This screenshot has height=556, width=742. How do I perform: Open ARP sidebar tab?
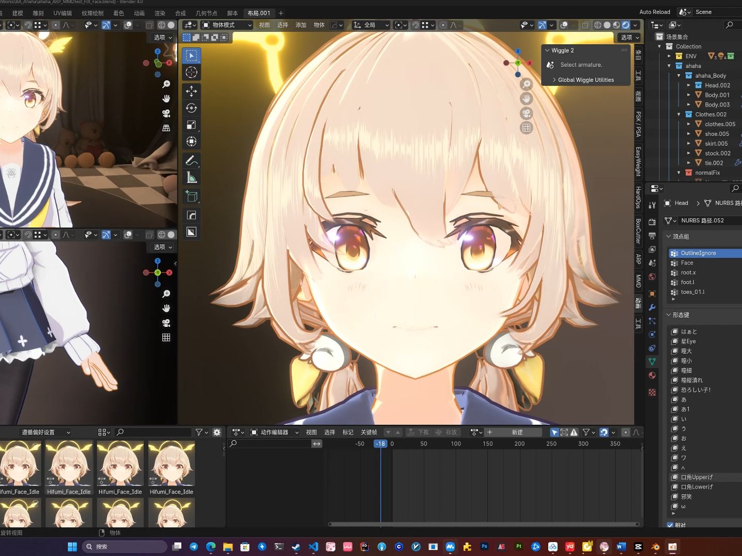click(638, 259)
